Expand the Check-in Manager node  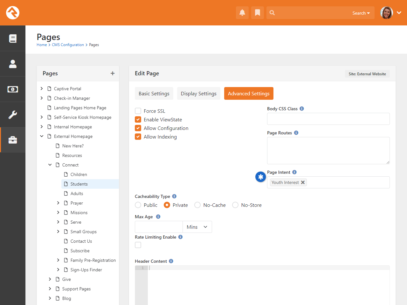point(42,98)
